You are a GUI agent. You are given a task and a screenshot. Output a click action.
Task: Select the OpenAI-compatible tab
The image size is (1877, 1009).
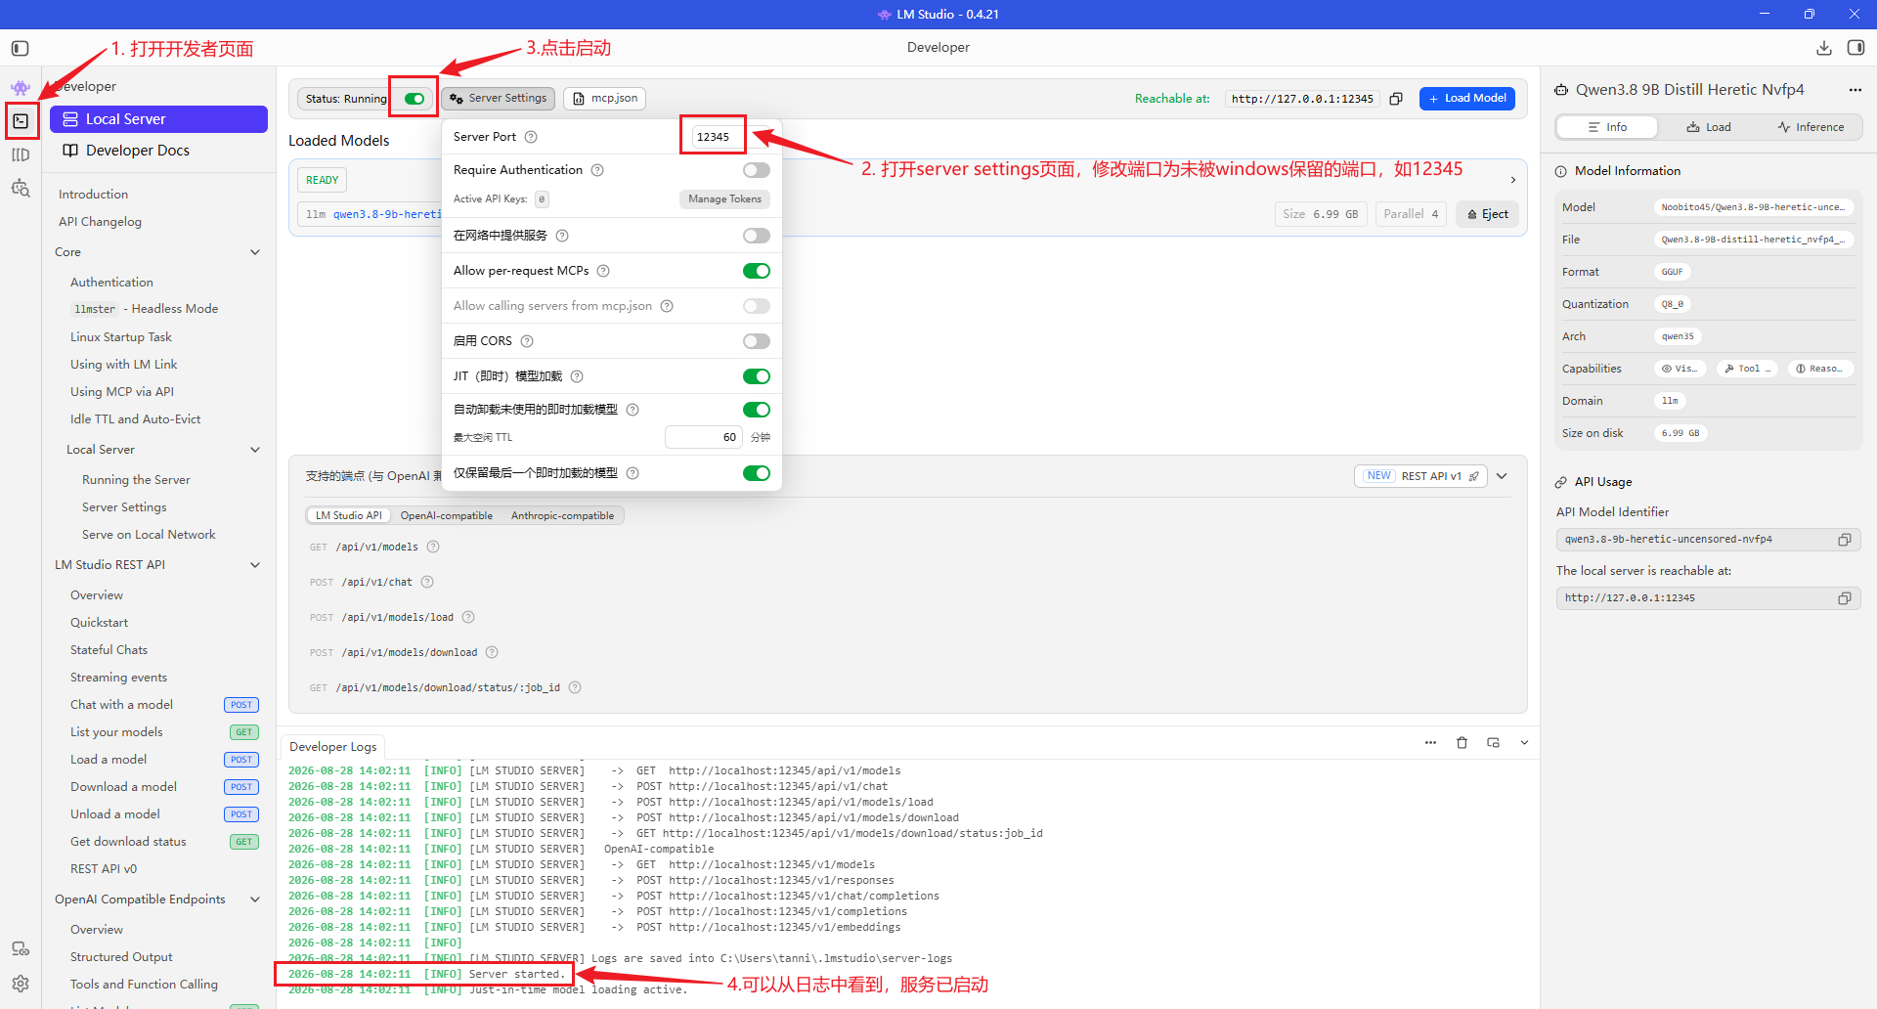coord(447,515)
